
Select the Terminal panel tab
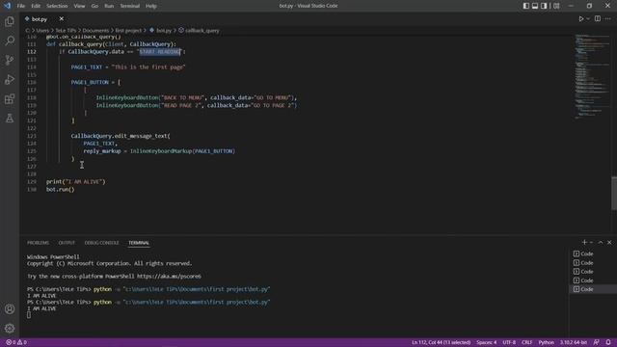tap(139, 243)
